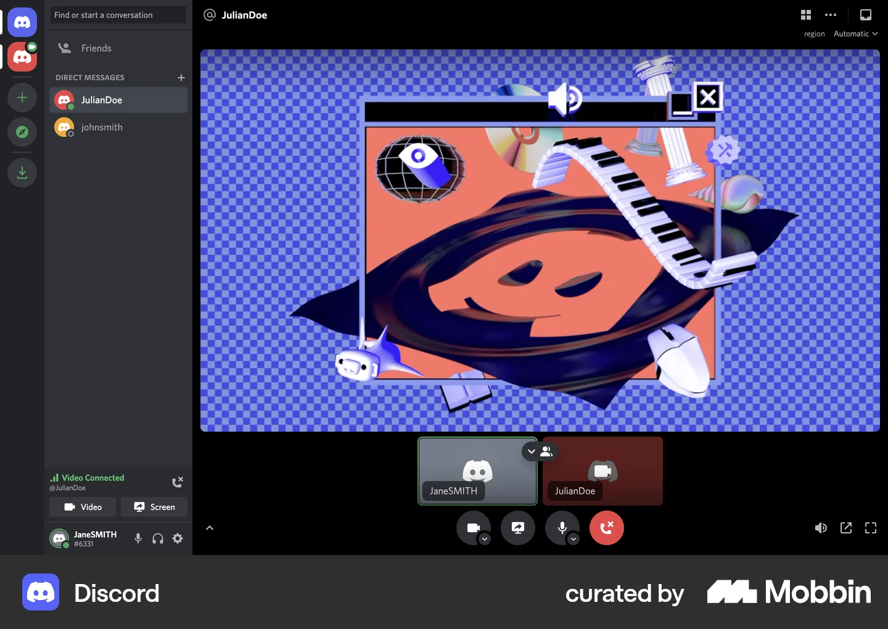This screenshot has width=888, height=629.
Task: Enter full screen mode icon
Action: (x=871, y=528)
